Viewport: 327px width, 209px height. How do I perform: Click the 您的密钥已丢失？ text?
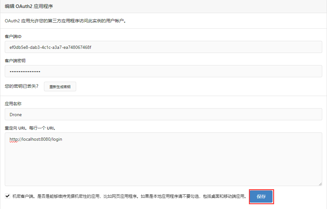(22, 86)
